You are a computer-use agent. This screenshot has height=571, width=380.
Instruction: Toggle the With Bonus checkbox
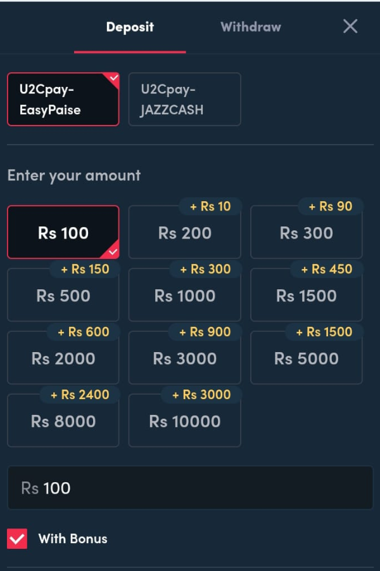[x=17, y=539]
